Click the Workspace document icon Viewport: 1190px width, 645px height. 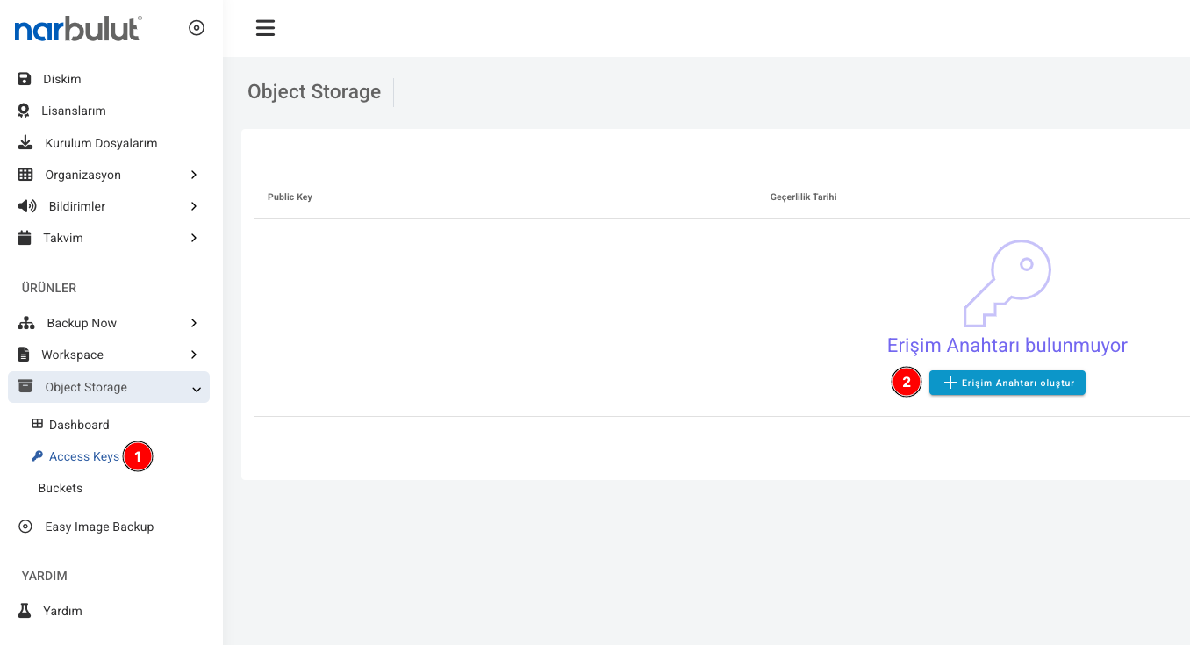pyautogui.click(x=24, y=355)
